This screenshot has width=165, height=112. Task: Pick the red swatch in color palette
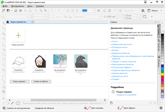pos(162,76)
